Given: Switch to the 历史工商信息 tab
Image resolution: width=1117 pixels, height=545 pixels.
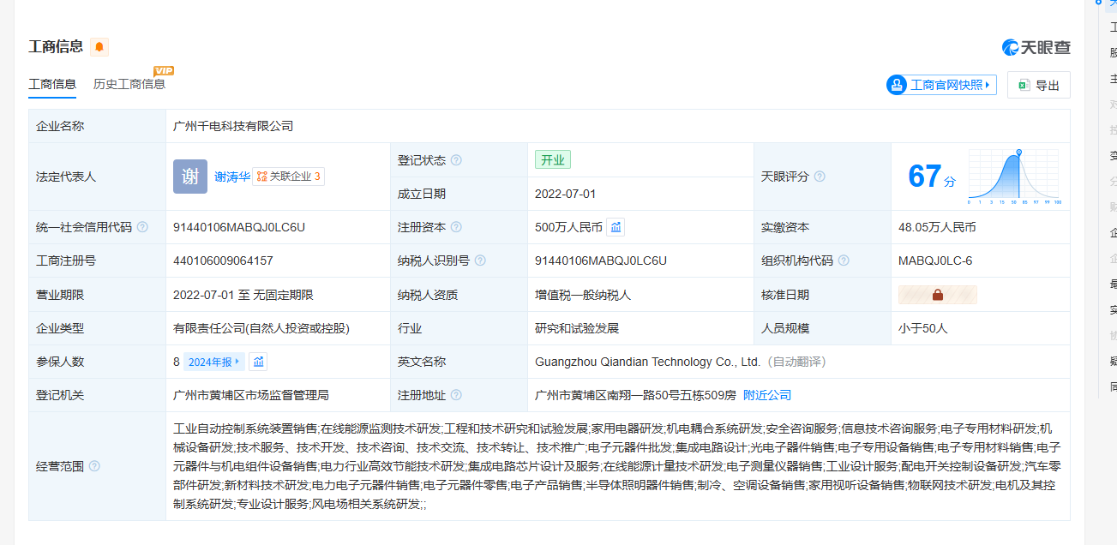Looking at the screenshot, I should click(129, 84).
